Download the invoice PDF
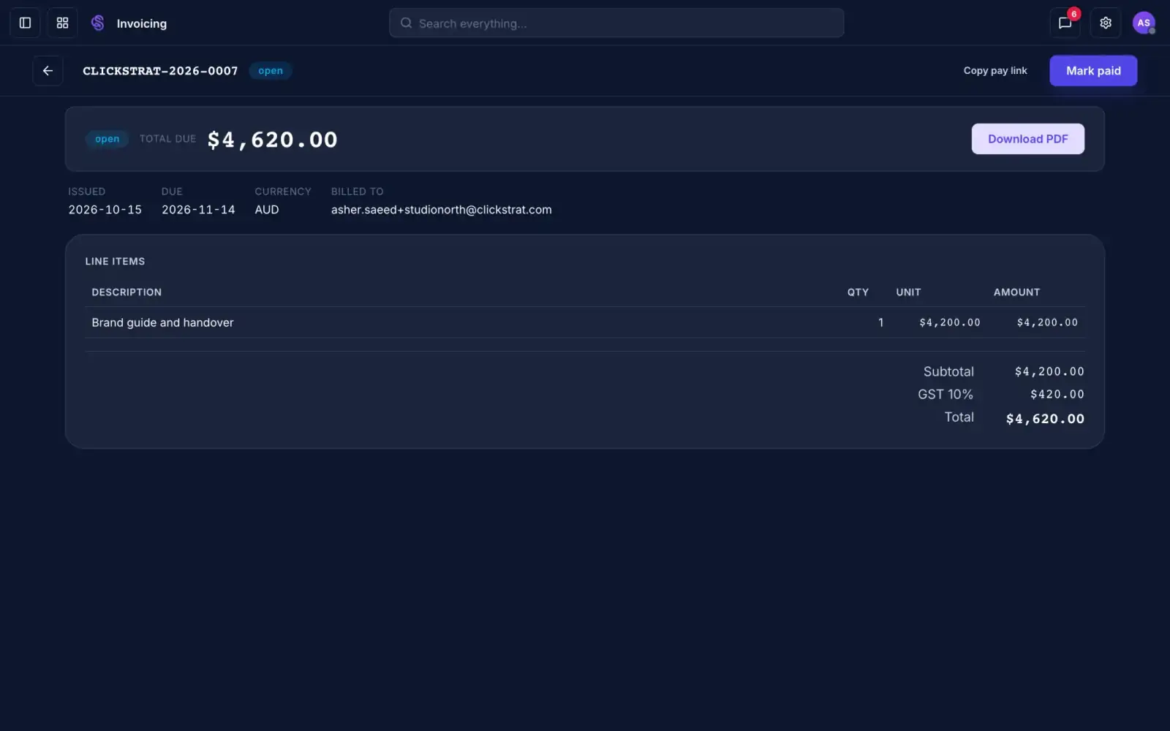This screenshot has height=731, width=1170. point(1027,139)
